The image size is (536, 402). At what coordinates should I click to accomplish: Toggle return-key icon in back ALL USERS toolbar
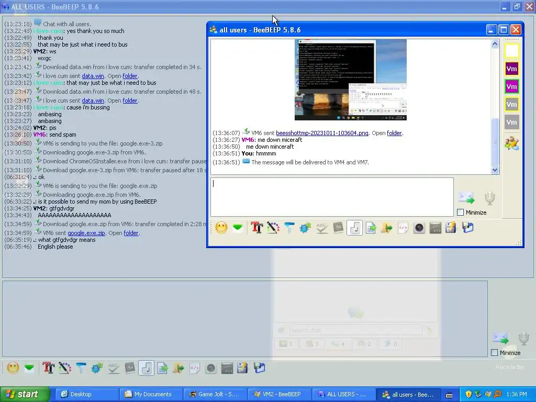147,368
